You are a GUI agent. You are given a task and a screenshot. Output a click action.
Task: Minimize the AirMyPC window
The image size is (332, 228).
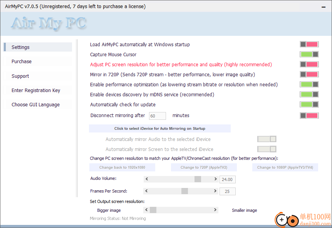click(323, 7)
